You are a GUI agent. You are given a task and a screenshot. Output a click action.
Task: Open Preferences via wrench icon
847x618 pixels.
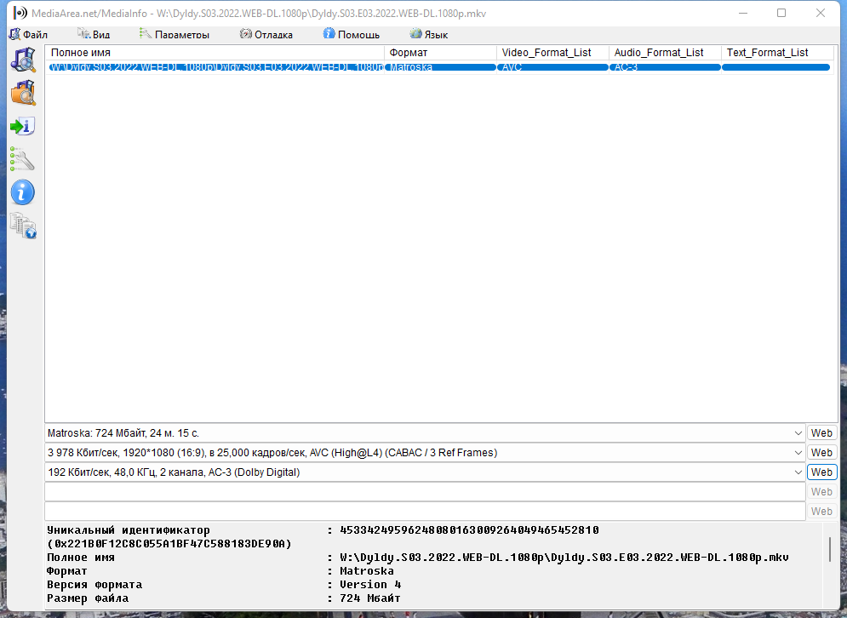pyautogui.click(x=22, y=159)
